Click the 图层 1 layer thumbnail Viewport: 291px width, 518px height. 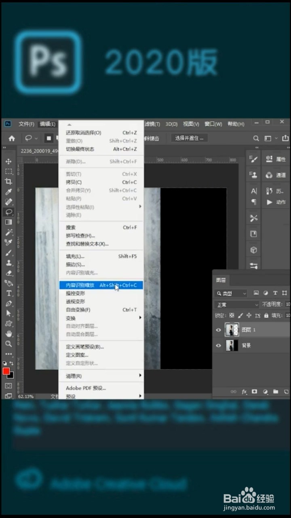click(232, 330)
